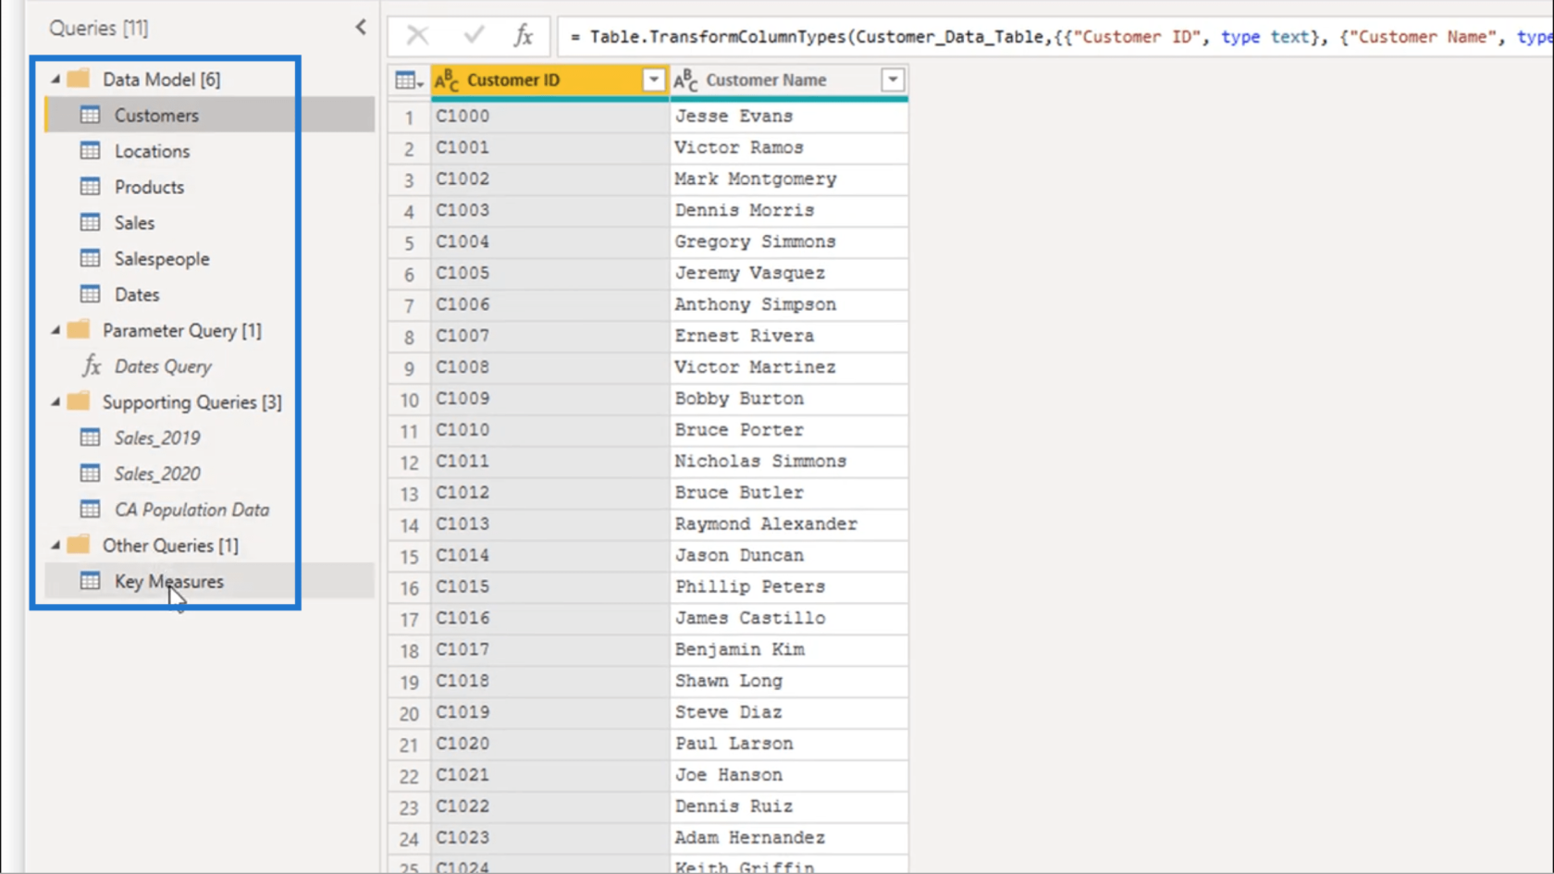Click the cell with James Castillo
This screenshot has height=874, width=1554.
click(788, 618)
